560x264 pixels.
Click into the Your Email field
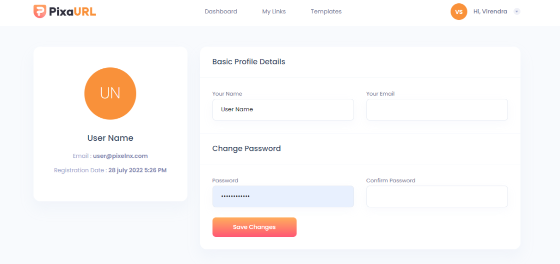click(x=437, y=110)
